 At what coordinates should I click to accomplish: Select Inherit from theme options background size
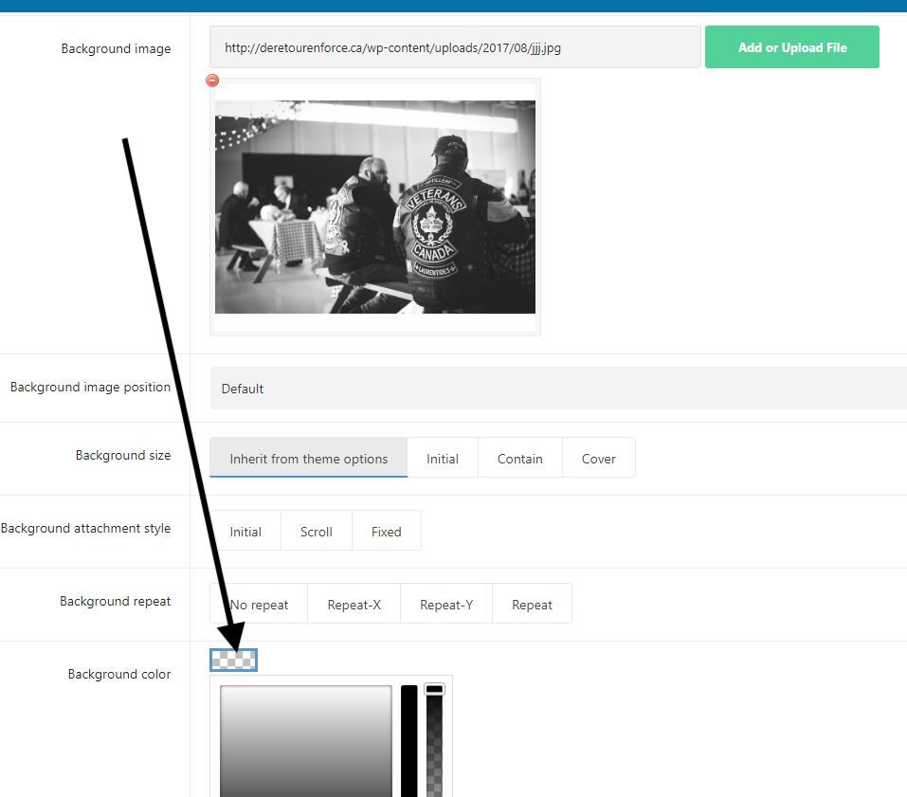point(308,458)
